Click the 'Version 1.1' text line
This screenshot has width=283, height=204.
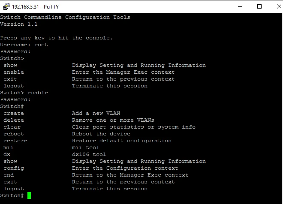coord(19,24)
